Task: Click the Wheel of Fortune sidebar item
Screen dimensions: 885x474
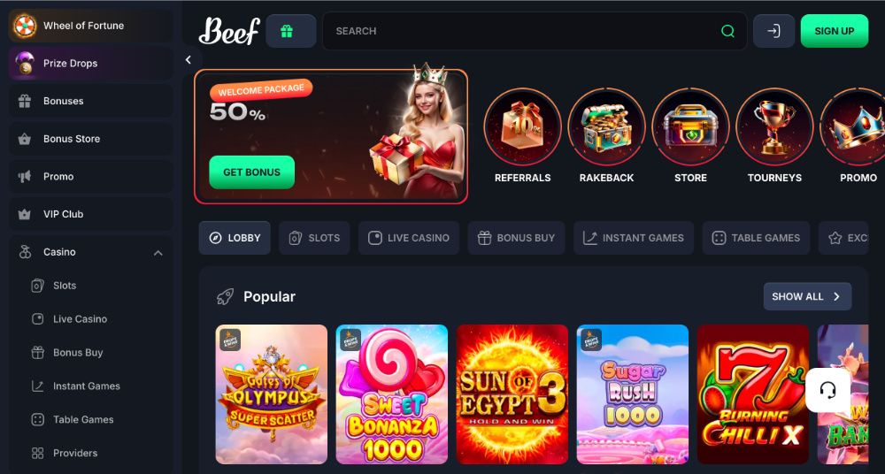Action: (91, 26)
